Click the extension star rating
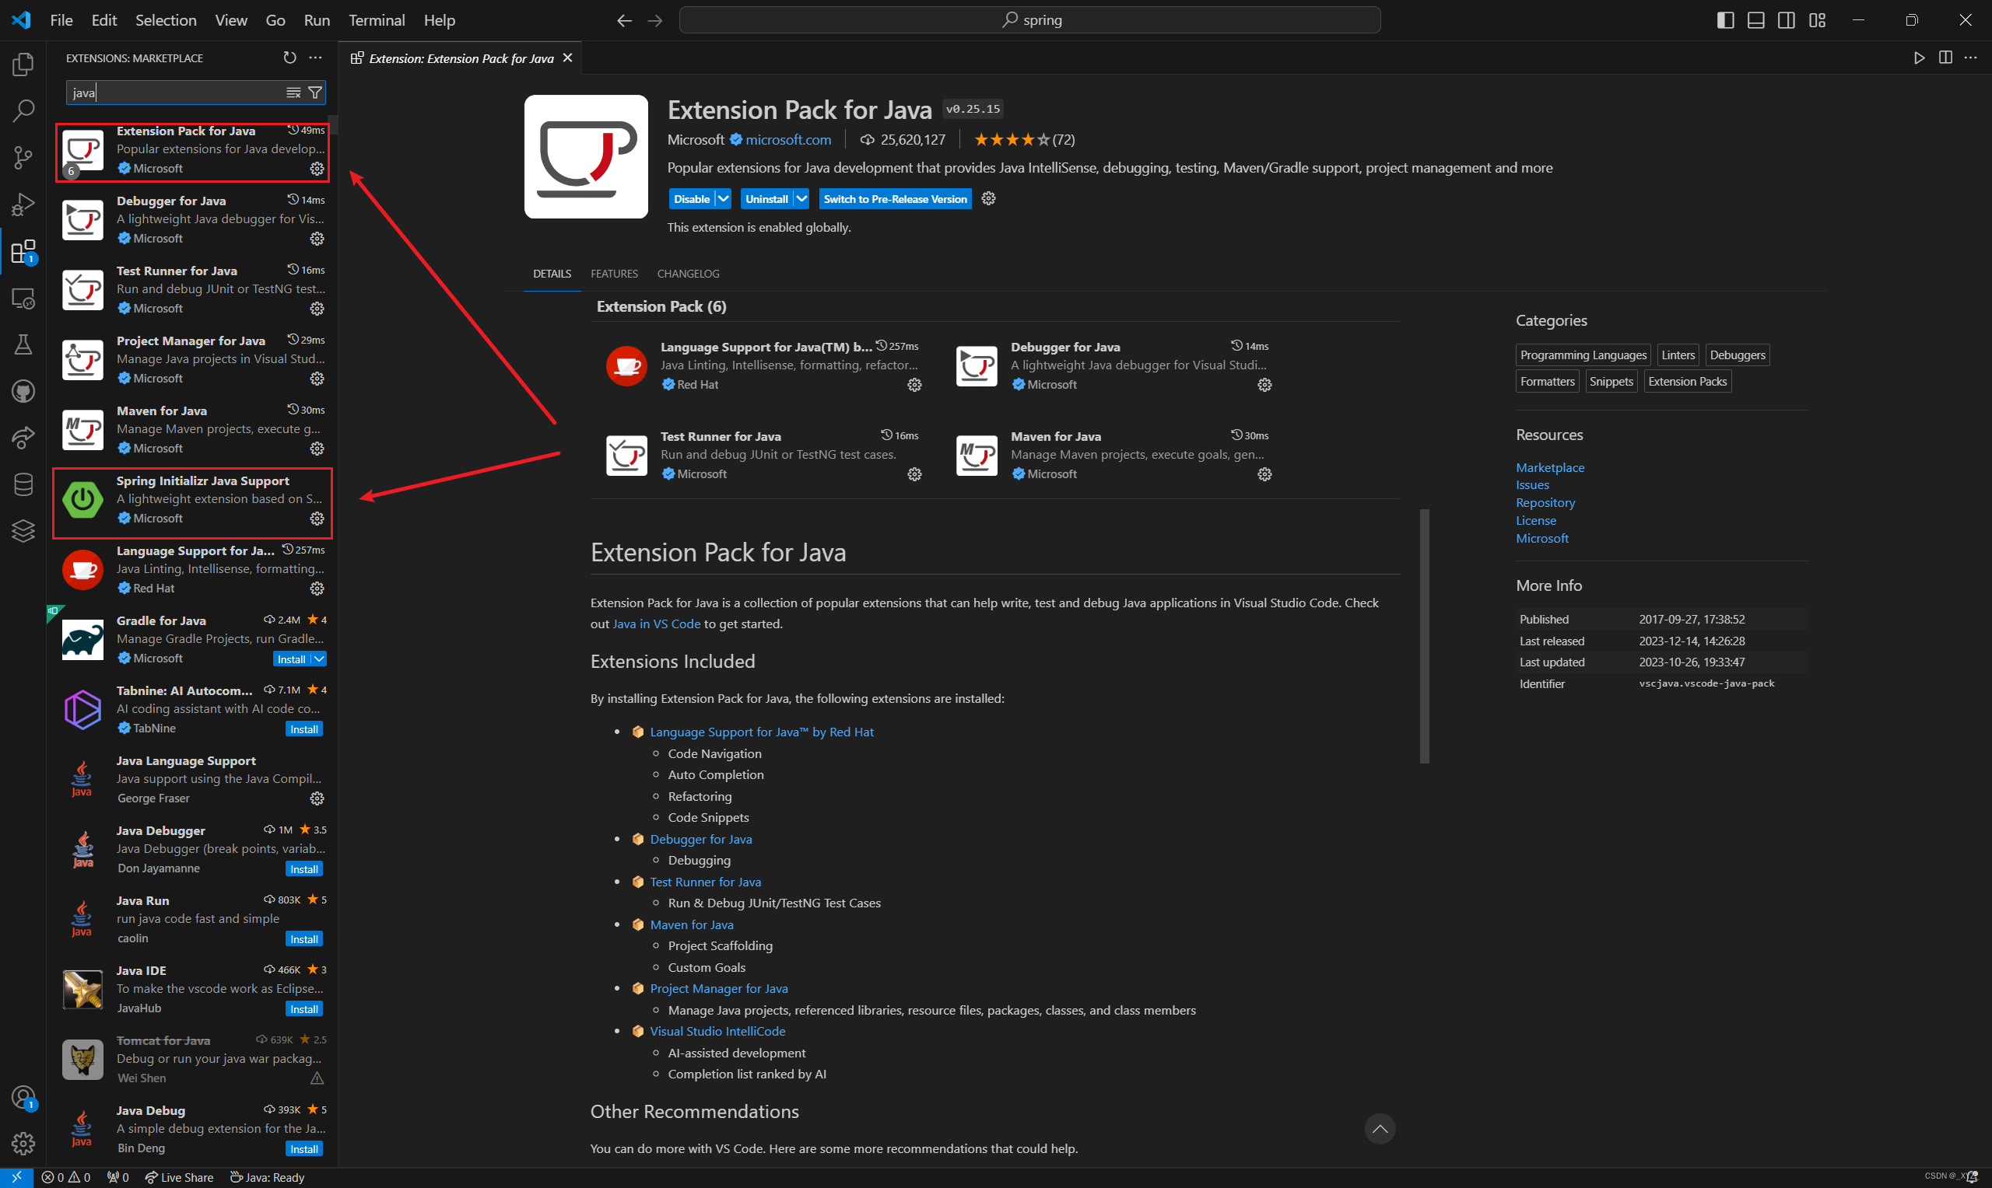 pyautogui.click(x=1024, y=139)
